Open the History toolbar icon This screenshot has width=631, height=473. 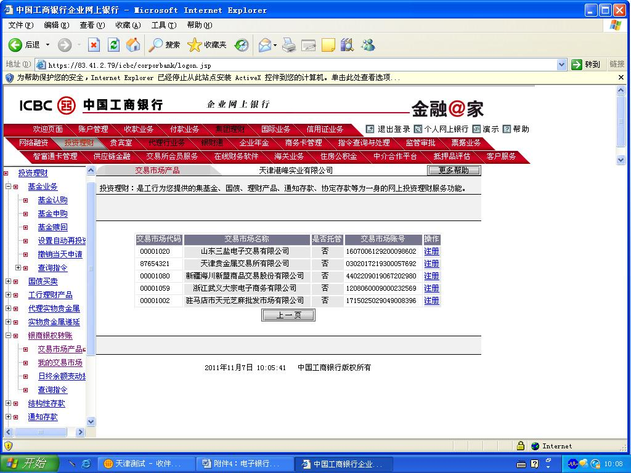pyautogui.click(x=242, y=44)
